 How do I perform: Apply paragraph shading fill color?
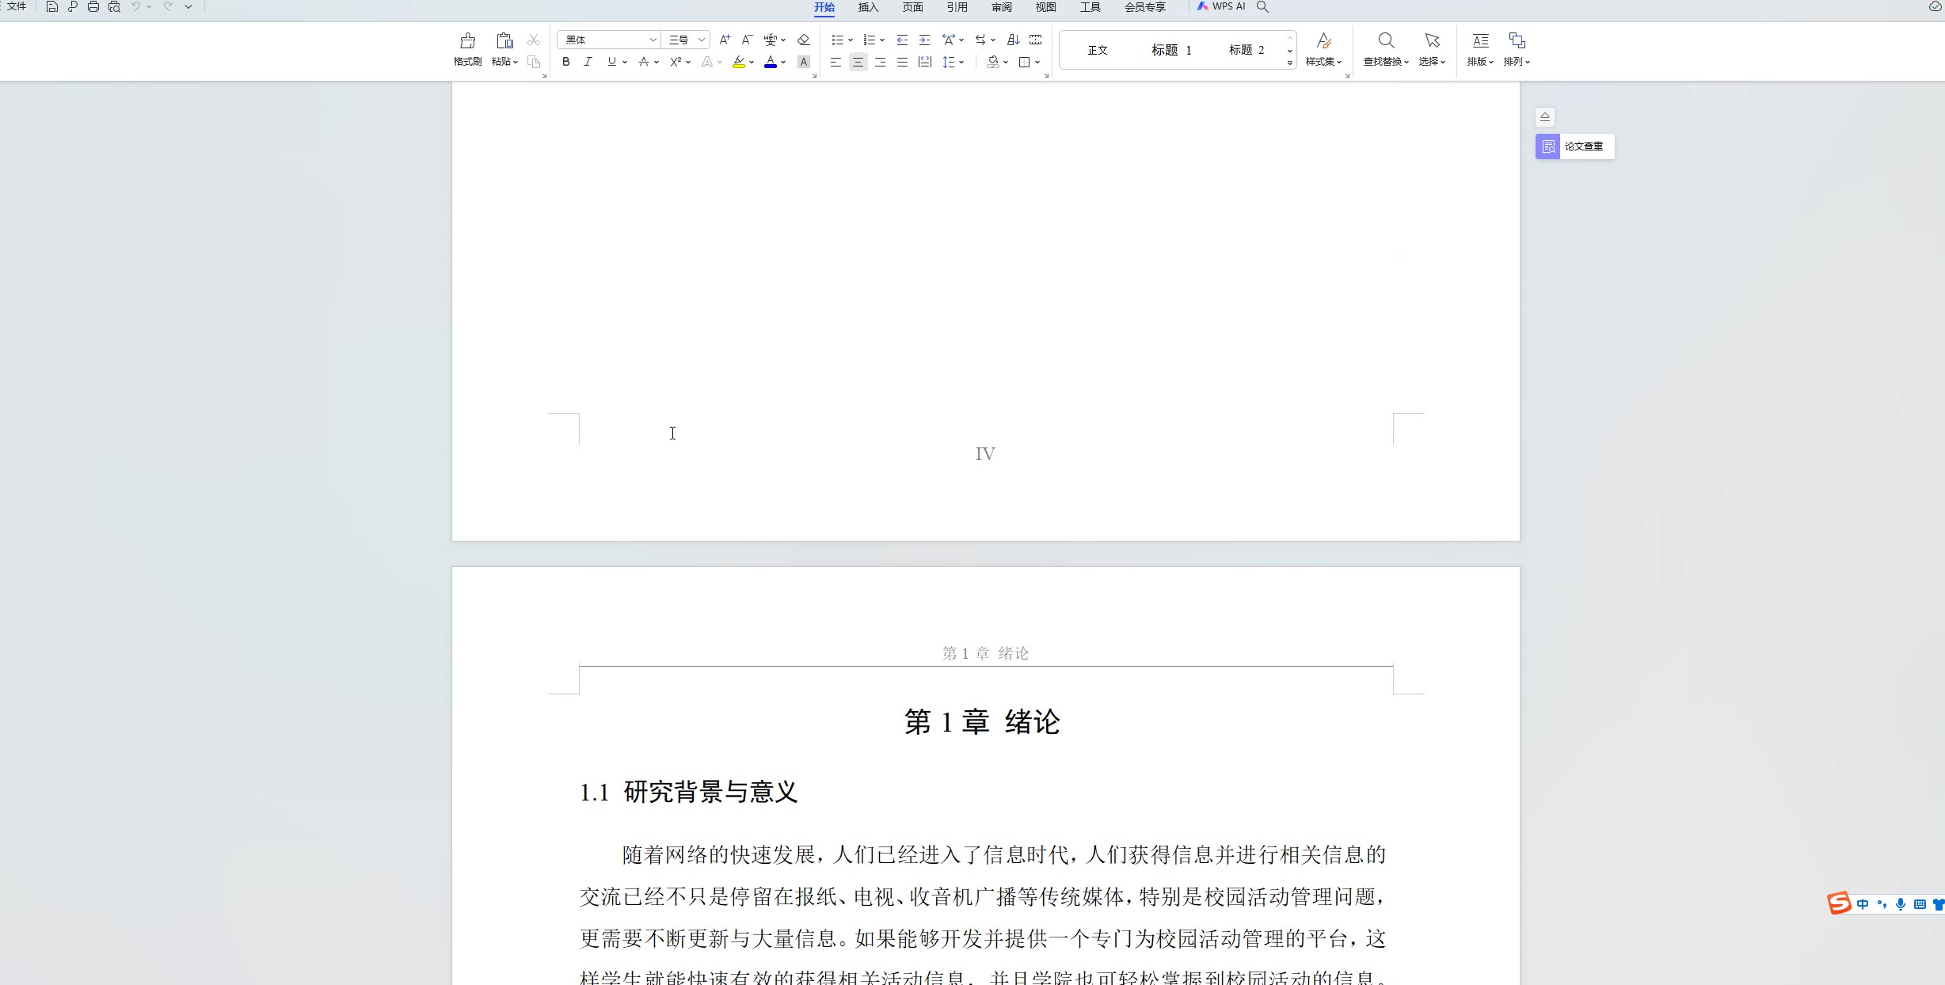[993, 62]
